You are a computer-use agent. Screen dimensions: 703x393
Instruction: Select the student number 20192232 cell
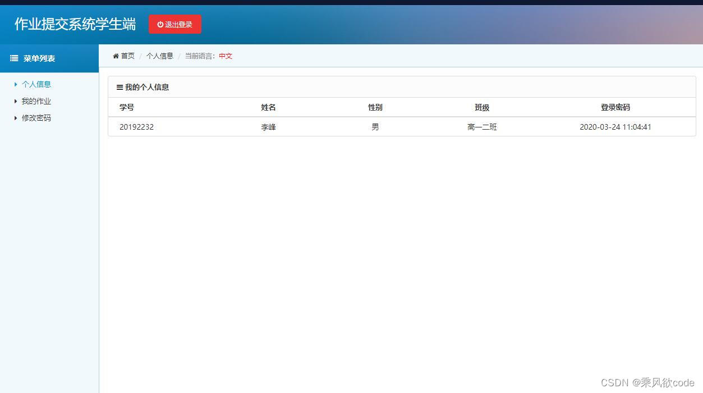pos(136,127)
